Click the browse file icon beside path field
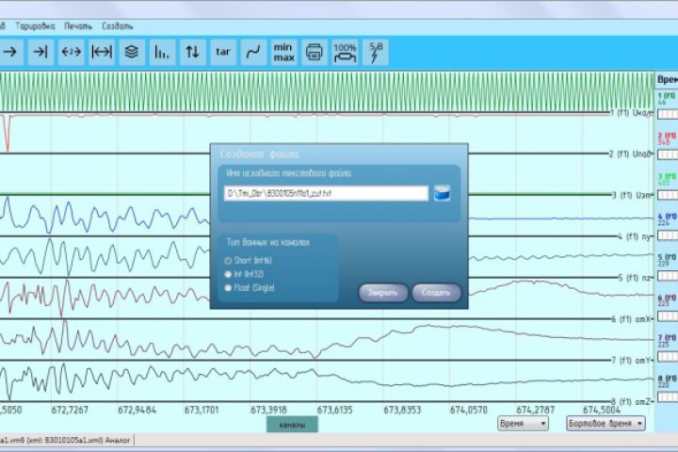The width and height of the screenshot is (678, 452). 442,193
